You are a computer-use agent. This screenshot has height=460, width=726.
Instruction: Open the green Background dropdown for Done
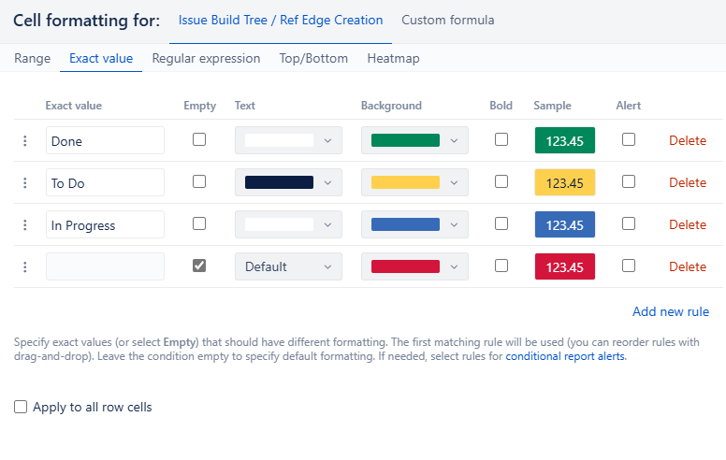[414, 140]
